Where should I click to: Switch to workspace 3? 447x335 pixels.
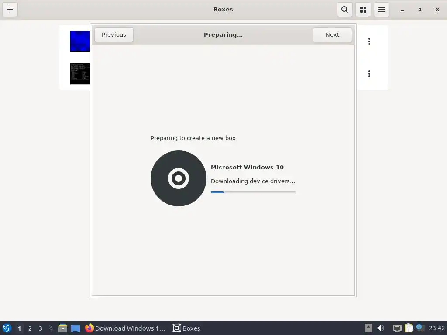(x=41, y=328)
